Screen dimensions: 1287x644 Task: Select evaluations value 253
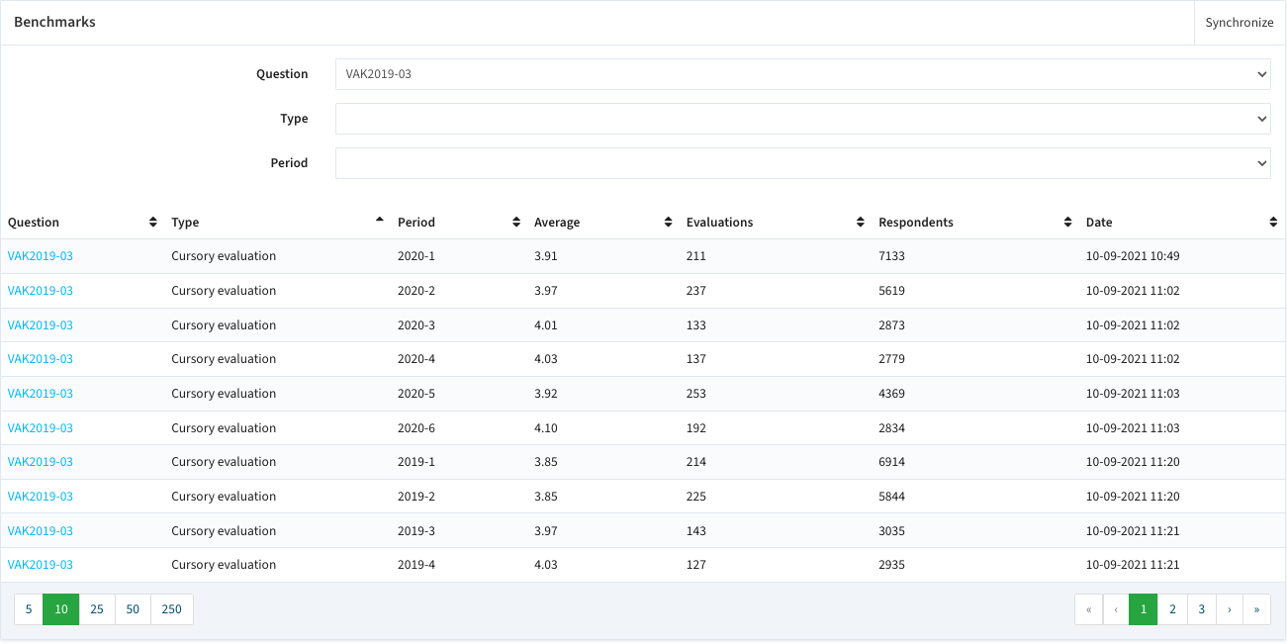point(696,394)
